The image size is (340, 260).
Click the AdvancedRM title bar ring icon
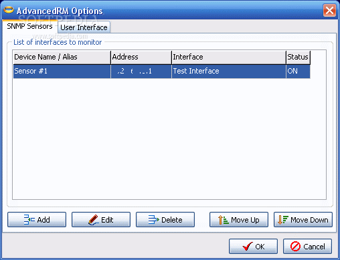pos(9,10)
